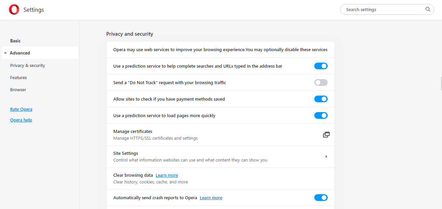Expand Site Settings with the arrow
This screenshot has height=209, width=442.
point(326,156)
